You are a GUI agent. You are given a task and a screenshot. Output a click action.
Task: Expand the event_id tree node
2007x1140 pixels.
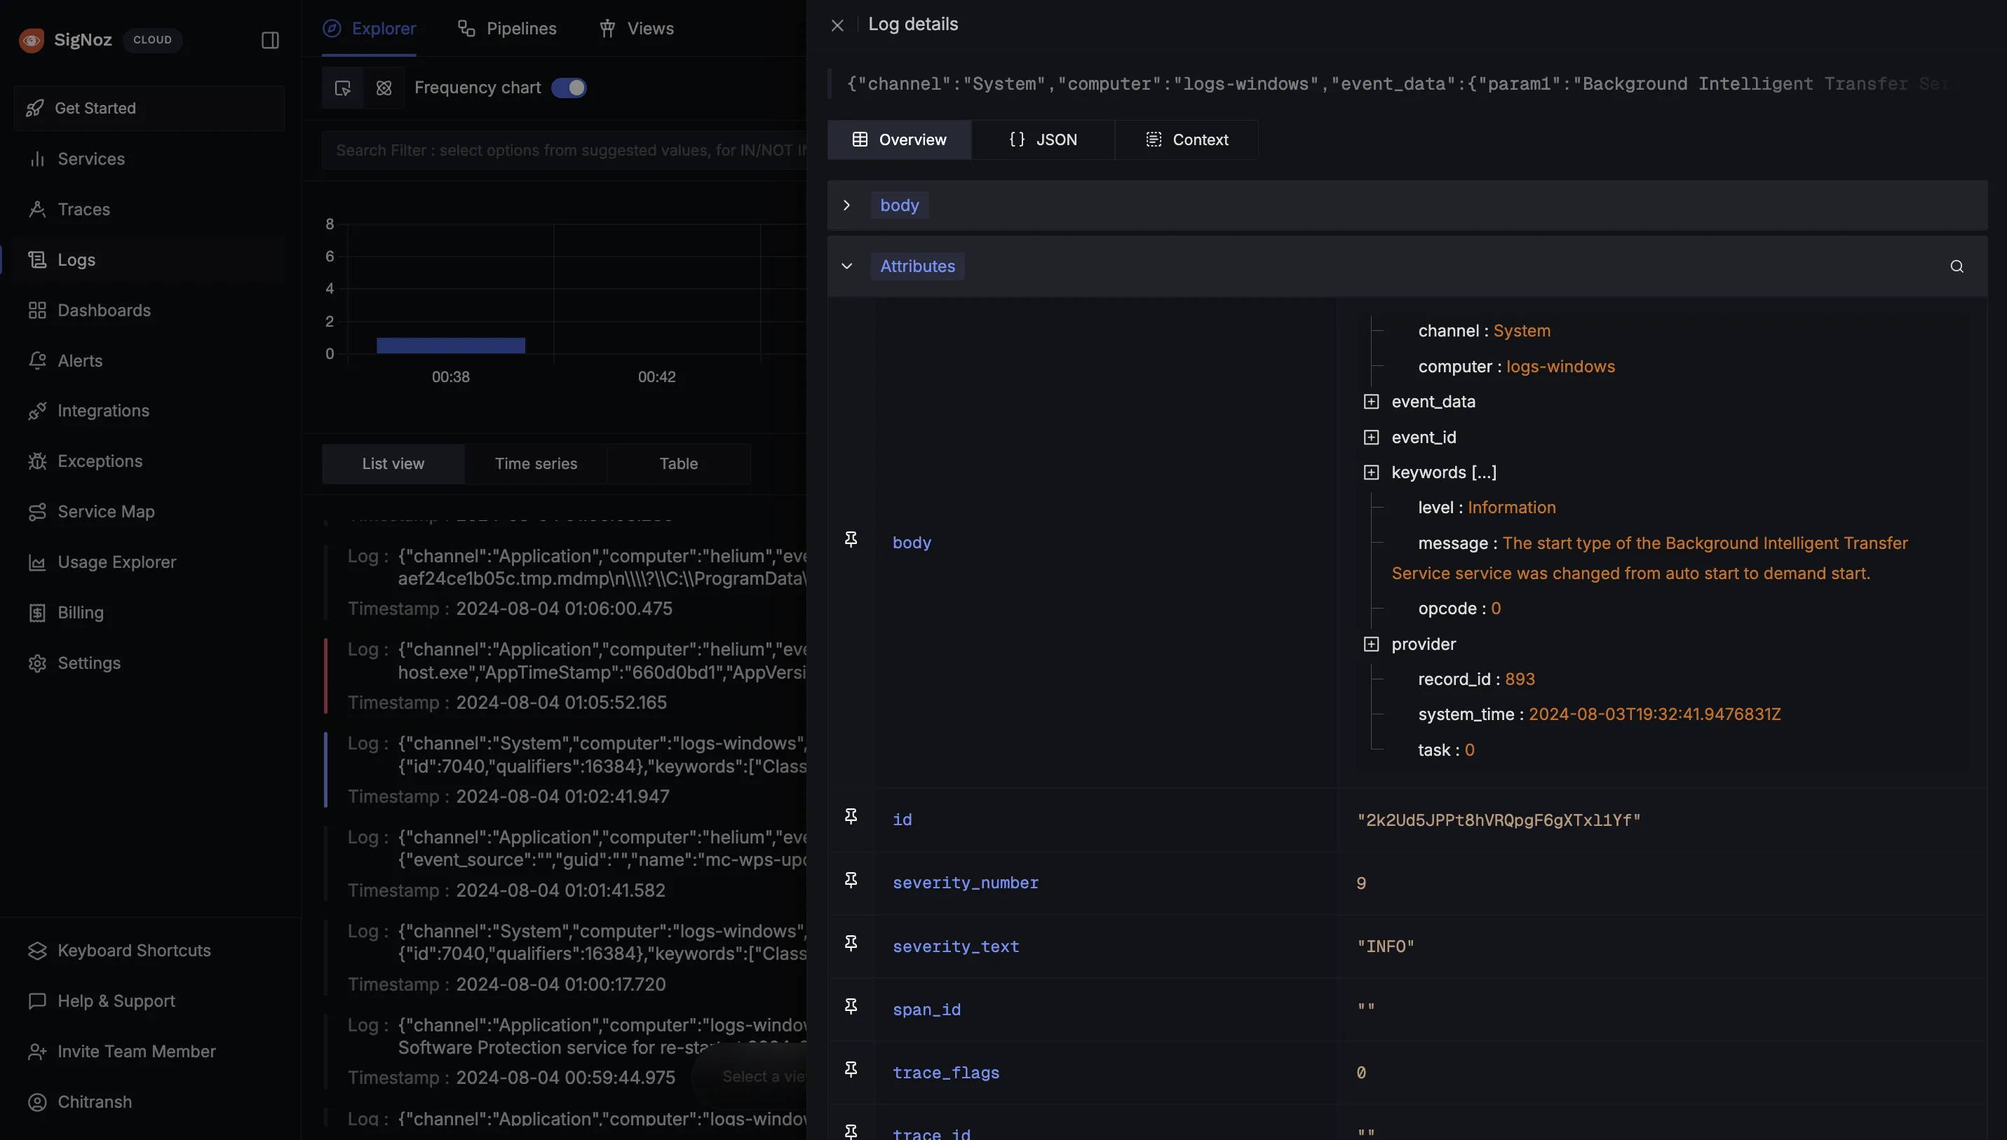tap(1370, 437)
